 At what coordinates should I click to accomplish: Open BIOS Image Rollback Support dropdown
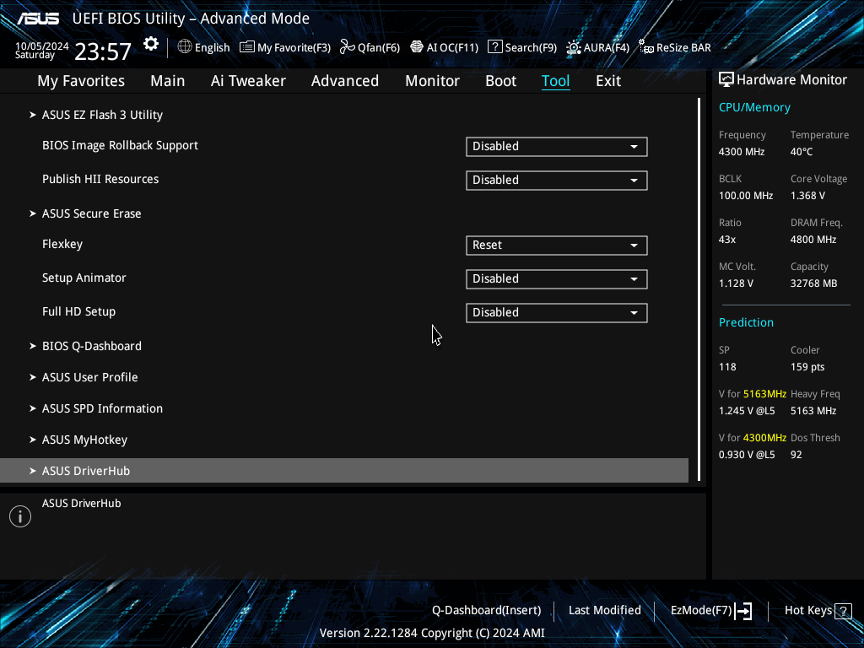click(557, 147)
